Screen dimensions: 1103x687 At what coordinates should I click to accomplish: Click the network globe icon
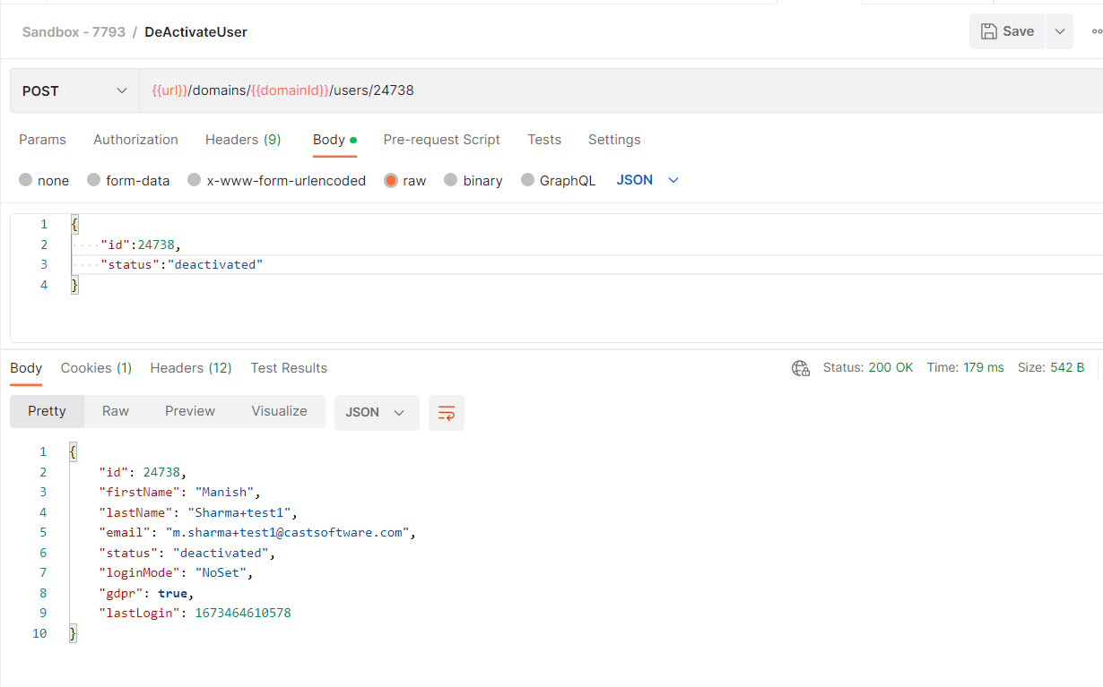[801, 368]
